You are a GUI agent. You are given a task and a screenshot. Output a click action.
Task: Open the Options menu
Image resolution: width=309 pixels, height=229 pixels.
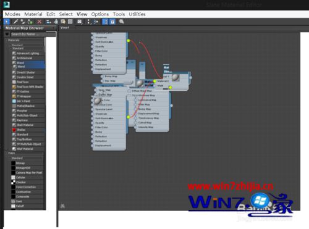(x=100, y=14)
